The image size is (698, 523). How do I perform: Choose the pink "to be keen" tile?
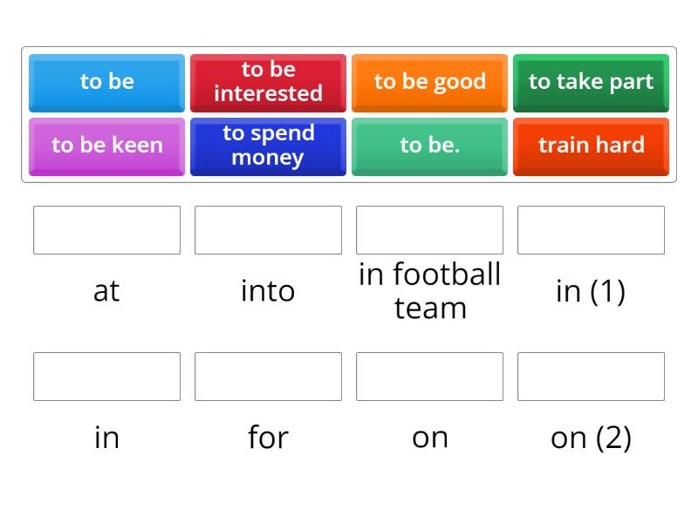(106, 146)
